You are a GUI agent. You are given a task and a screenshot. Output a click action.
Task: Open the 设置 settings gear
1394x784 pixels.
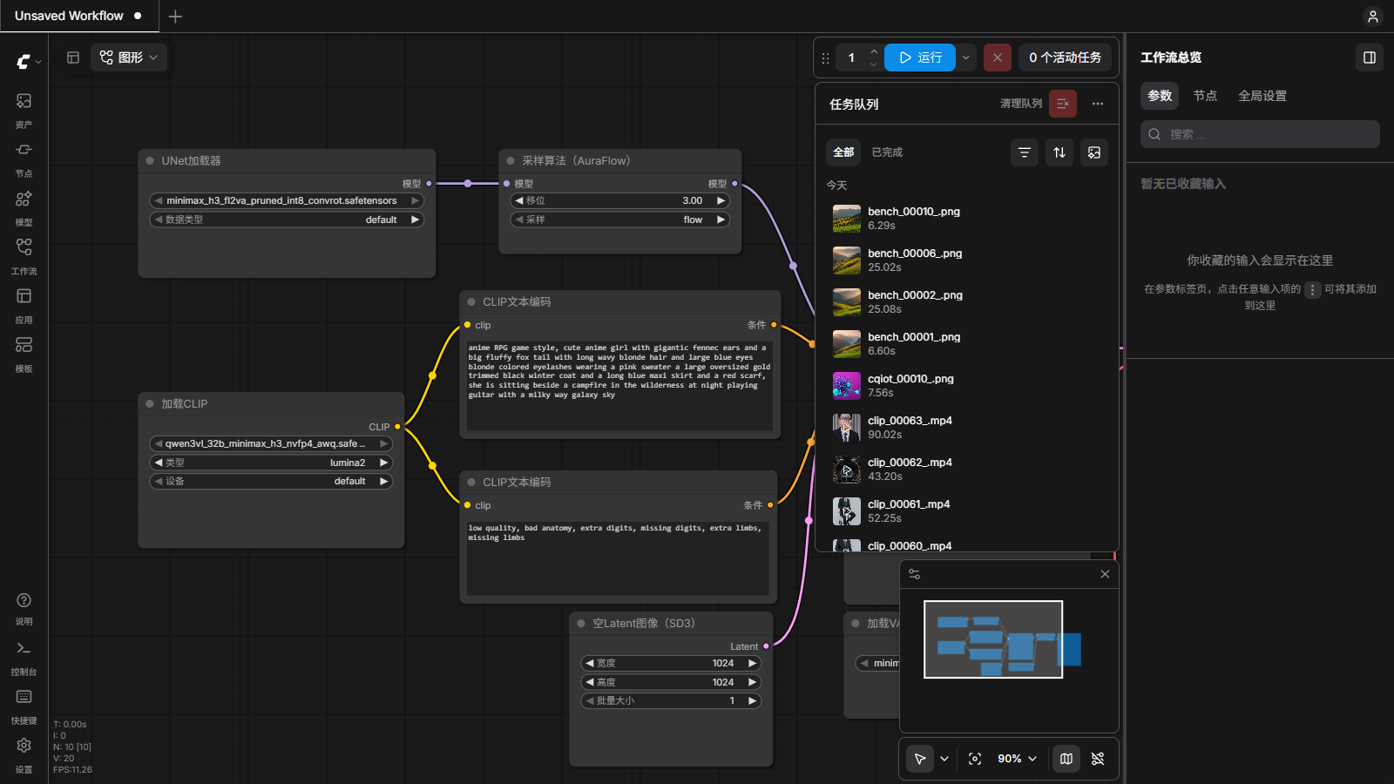point(24,755)
